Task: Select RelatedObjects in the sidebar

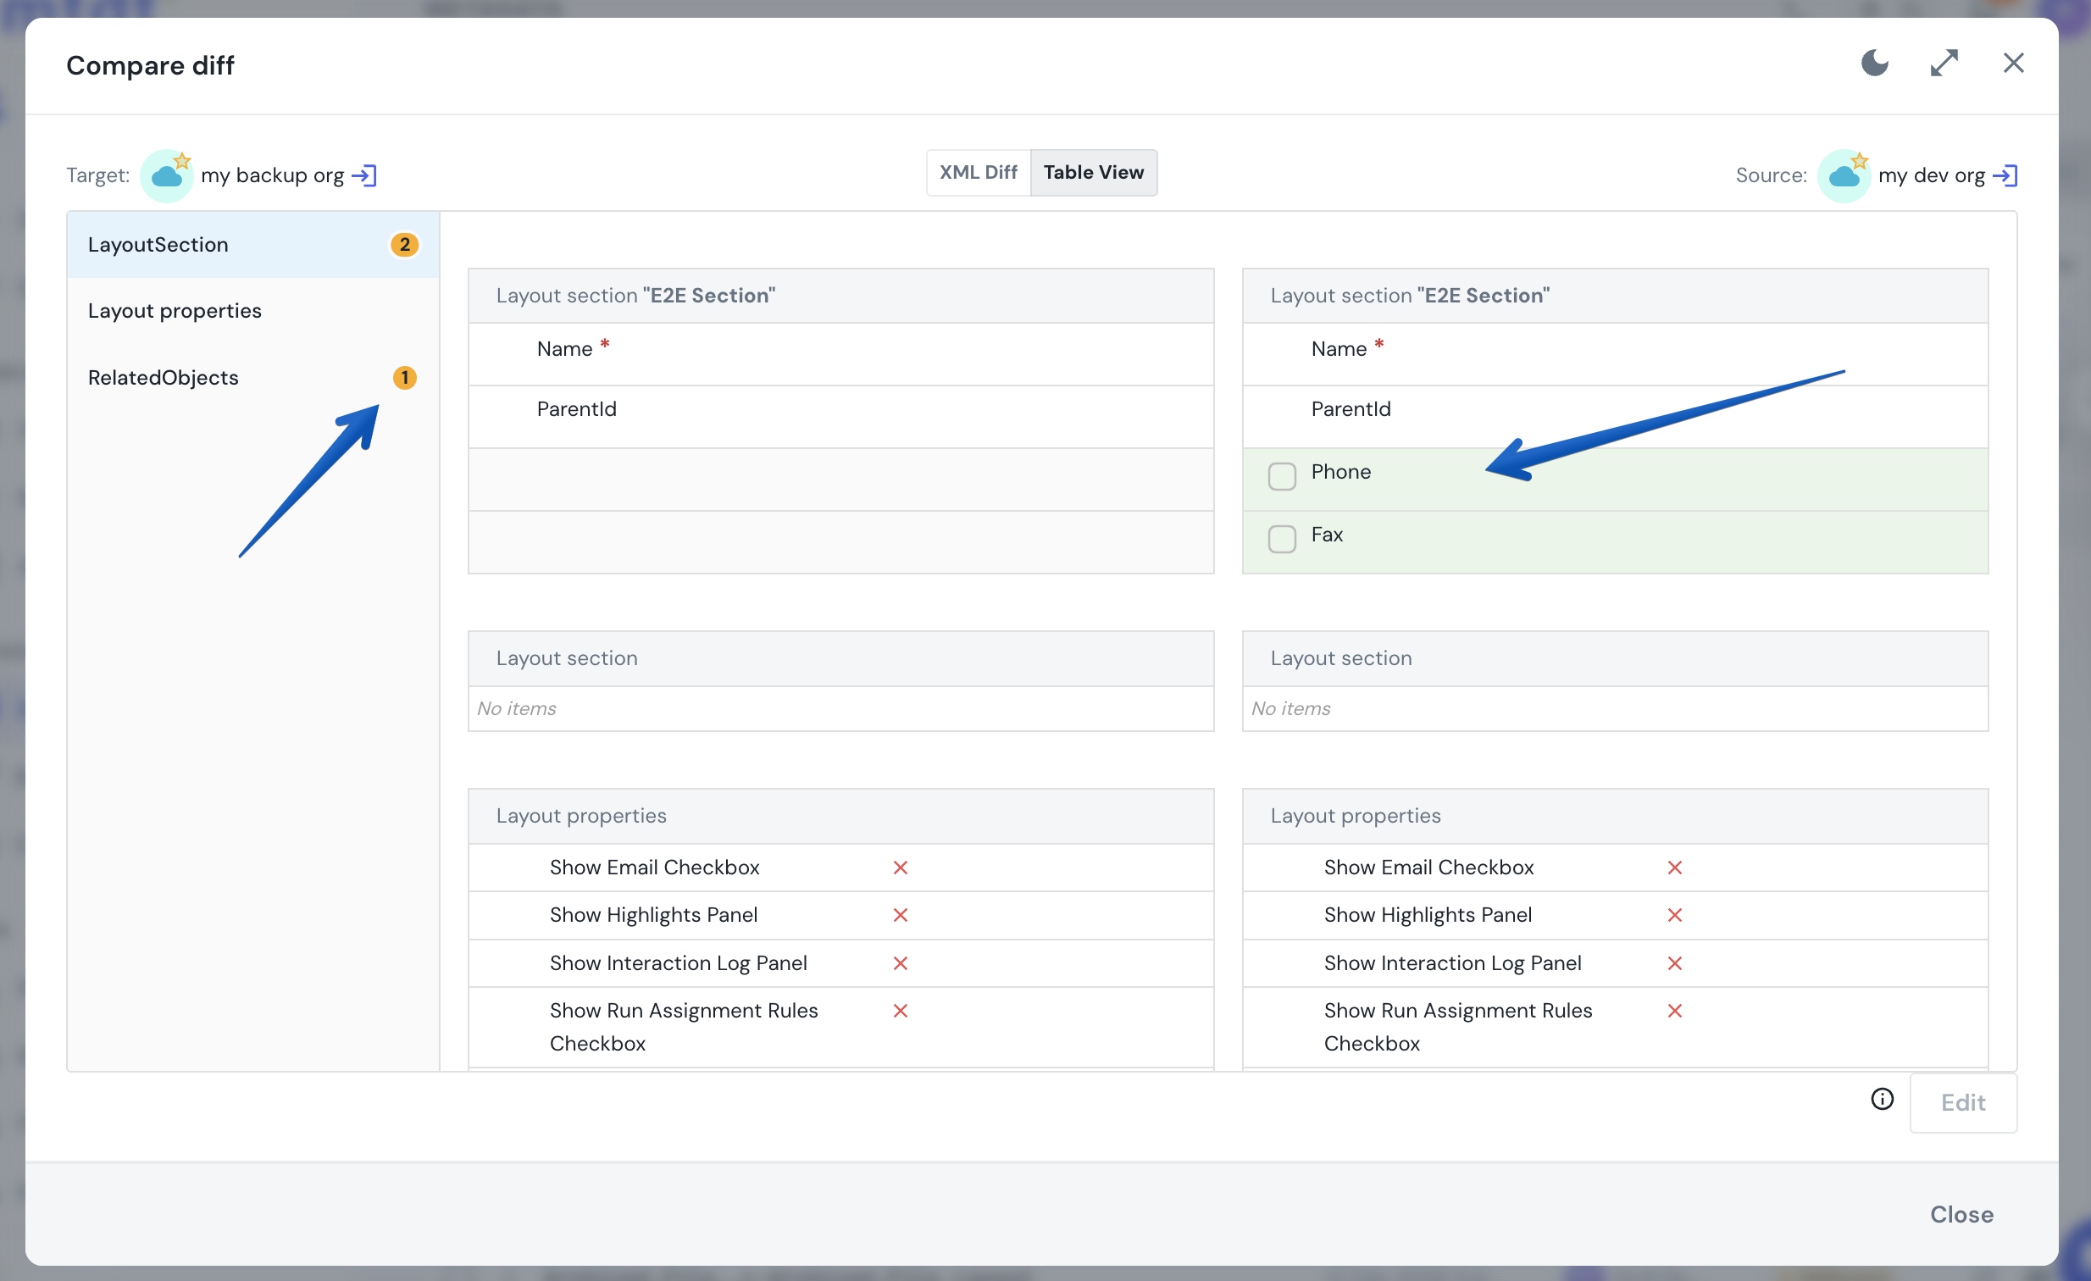Action: coord(252,378)
